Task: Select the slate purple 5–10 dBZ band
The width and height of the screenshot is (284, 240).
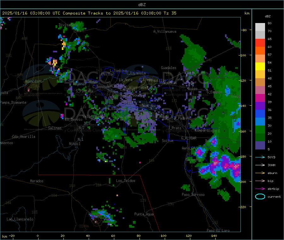Action: pos(260,145)
